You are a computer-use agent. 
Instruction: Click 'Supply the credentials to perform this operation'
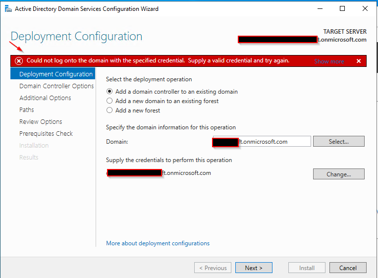tap(169, 160)
